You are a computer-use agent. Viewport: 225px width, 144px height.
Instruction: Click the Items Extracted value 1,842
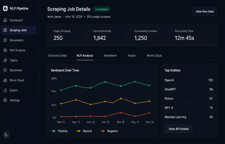coord(100,38)
